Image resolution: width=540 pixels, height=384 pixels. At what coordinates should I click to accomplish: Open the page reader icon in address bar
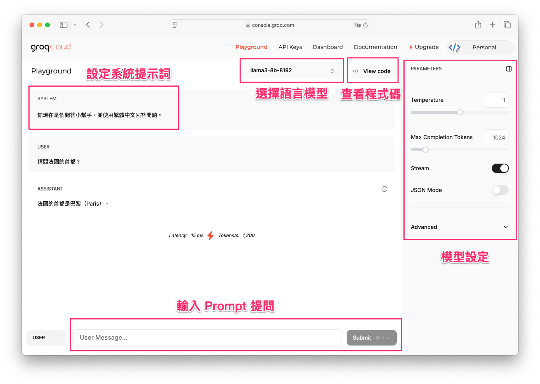[175, 25]
